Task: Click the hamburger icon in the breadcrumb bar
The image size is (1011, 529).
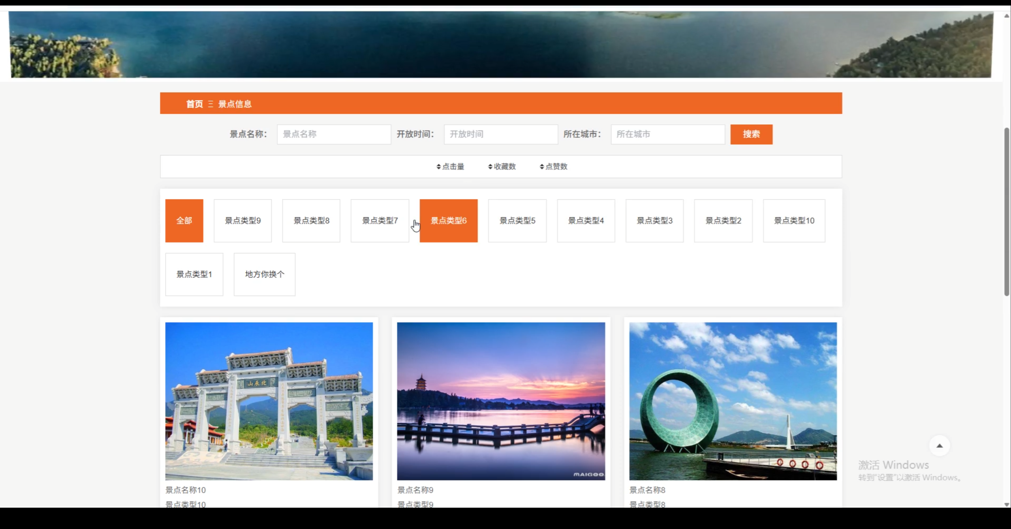Action: point(211,103)
